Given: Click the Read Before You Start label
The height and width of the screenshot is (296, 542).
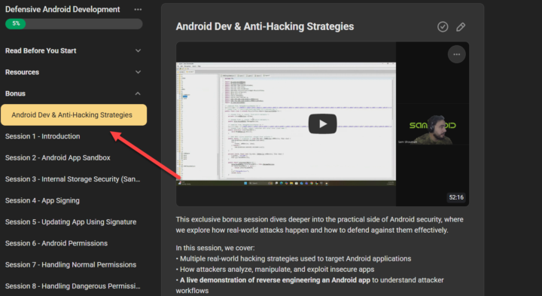Looking at the screenshot, I should pos(41,50).
